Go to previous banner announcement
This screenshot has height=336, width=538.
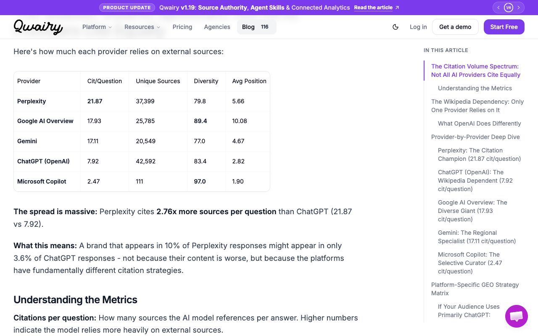498,8
